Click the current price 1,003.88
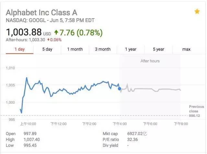Screen dimensions: 207x154 (x=24, y=32)
